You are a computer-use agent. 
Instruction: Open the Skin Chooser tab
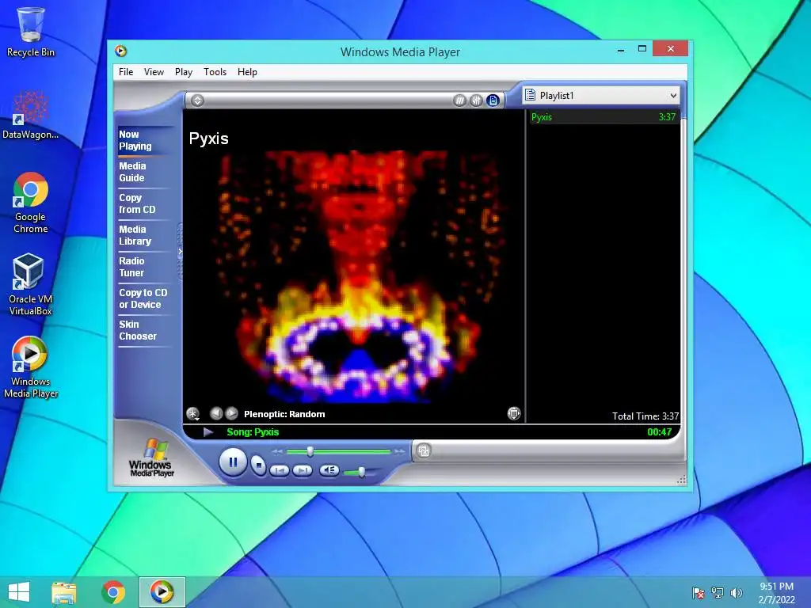[x=138, y=330]
